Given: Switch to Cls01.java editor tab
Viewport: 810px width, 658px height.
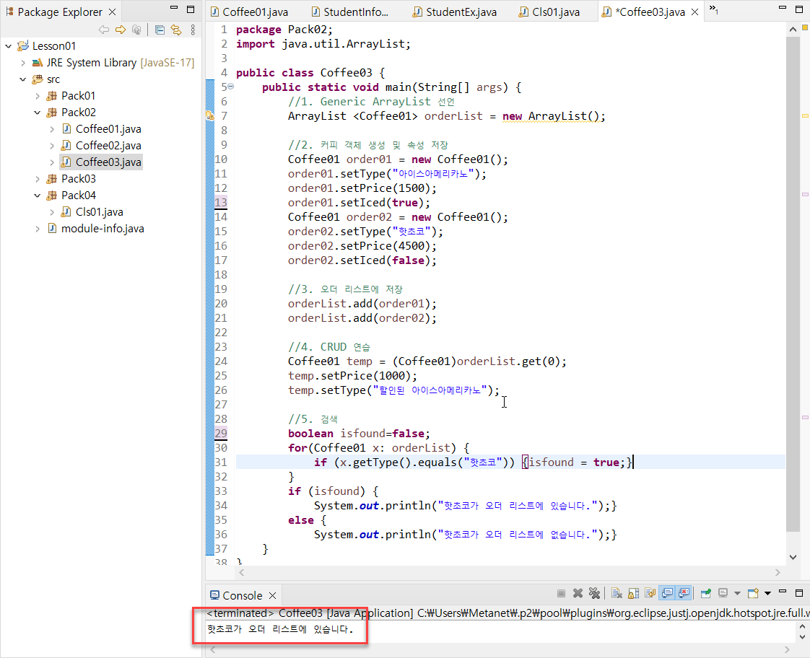Looking at the screenshot, I should click(549, 12).
